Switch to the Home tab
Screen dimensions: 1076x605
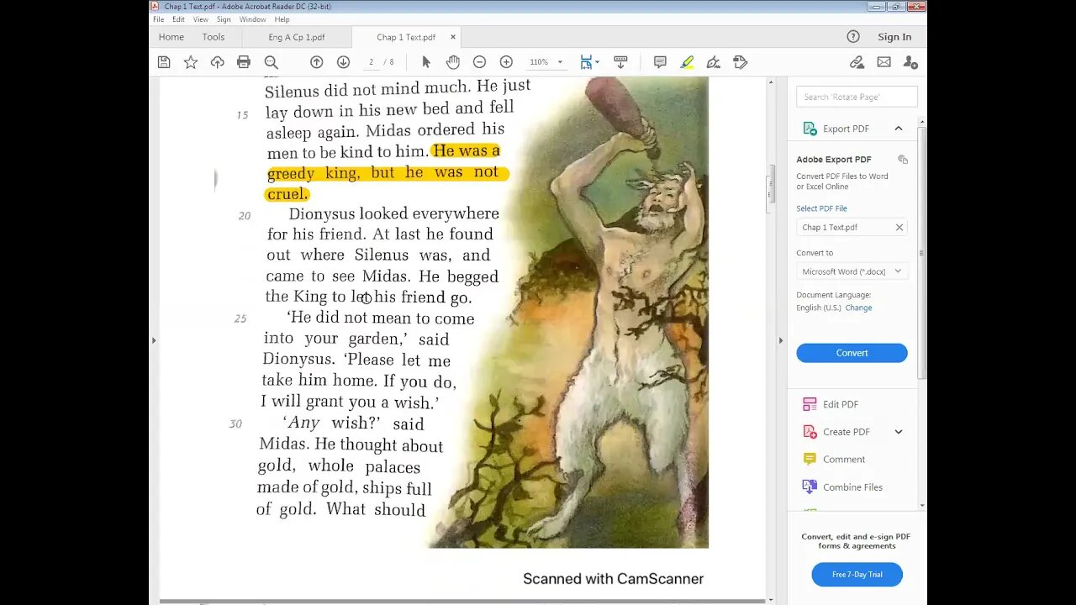coord(171,37)
